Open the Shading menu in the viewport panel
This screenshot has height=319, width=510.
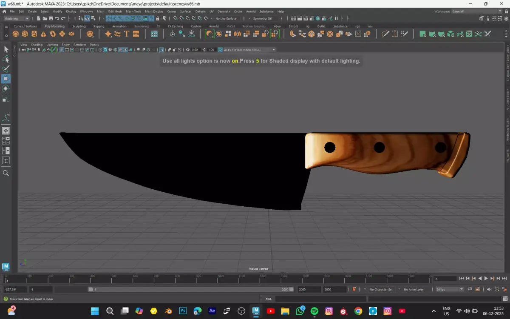click(x=37, y=45)
